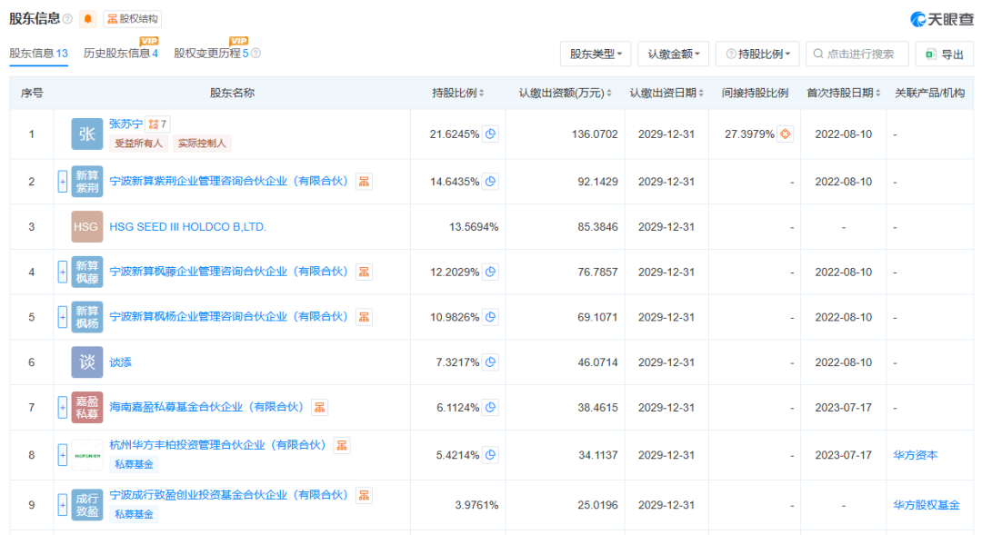Open HSG SEED III HOLDCO B,LTD. link

pos(188,227)
